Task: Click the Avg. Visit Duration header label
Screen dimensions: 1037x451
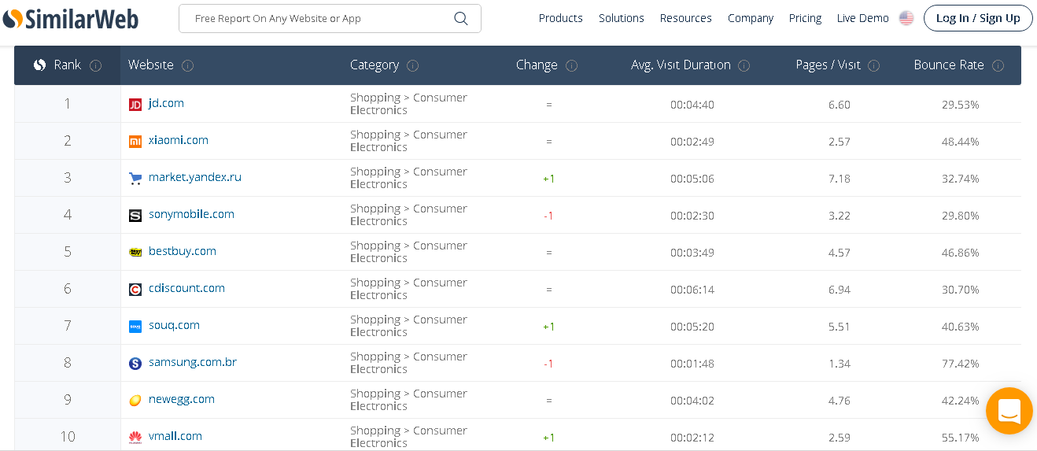Action: (681, 65)
